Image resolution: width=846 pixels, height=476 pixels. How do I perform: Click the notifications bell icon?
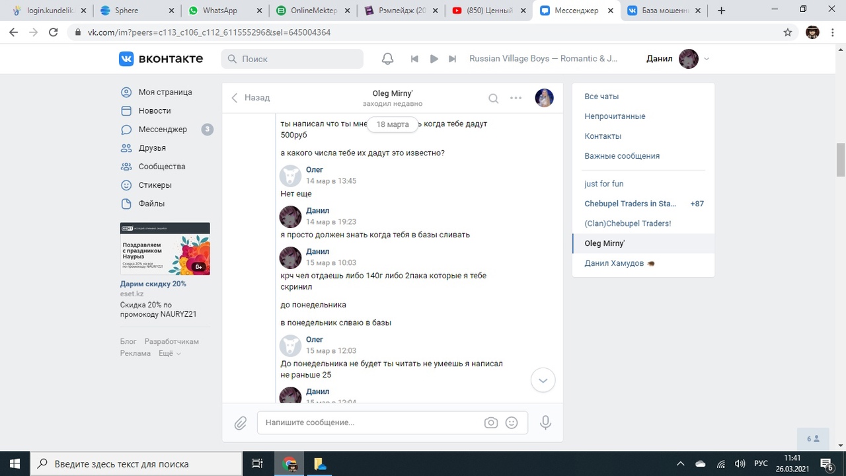(x=388, y=59)
